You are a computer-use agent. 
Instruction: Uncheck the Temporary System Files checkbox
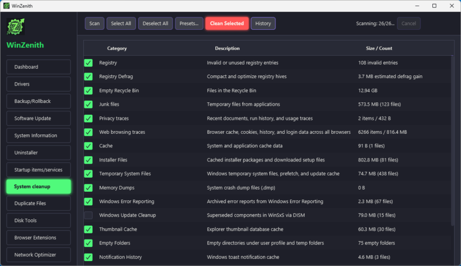pyautogui.click(x=88, y=174)
